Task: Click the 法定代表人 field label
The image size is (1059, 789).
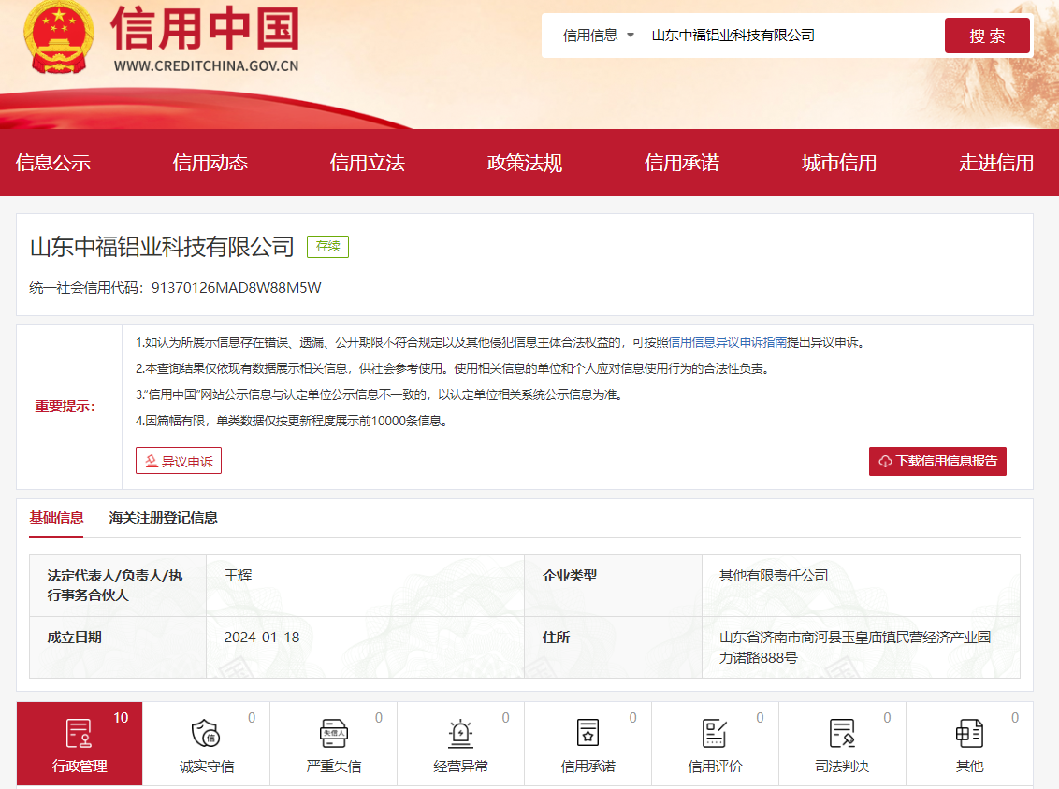Action: click(115, 585)
